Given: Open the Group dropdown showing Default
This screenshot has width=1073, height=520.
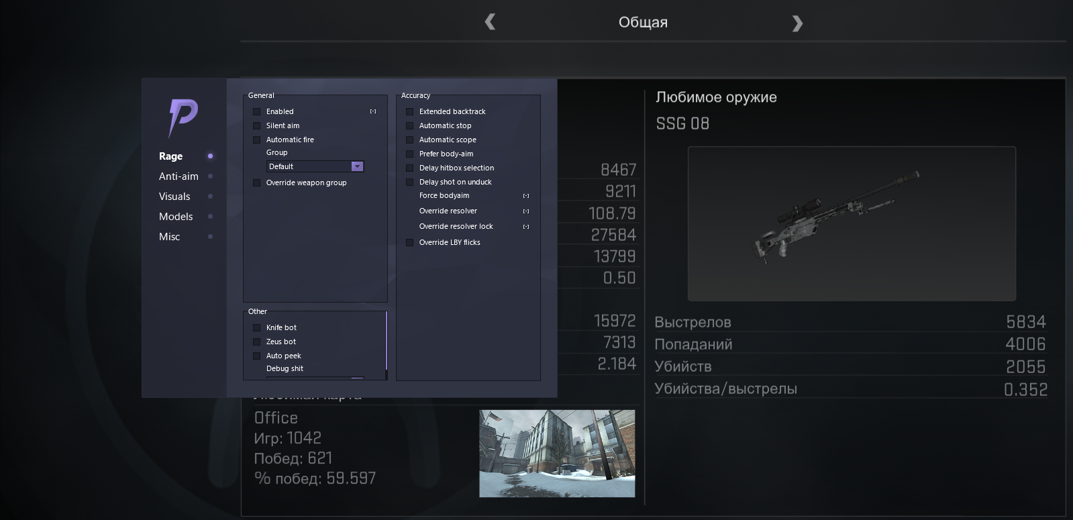Looking at the screenshot, I should click(308, 166).
